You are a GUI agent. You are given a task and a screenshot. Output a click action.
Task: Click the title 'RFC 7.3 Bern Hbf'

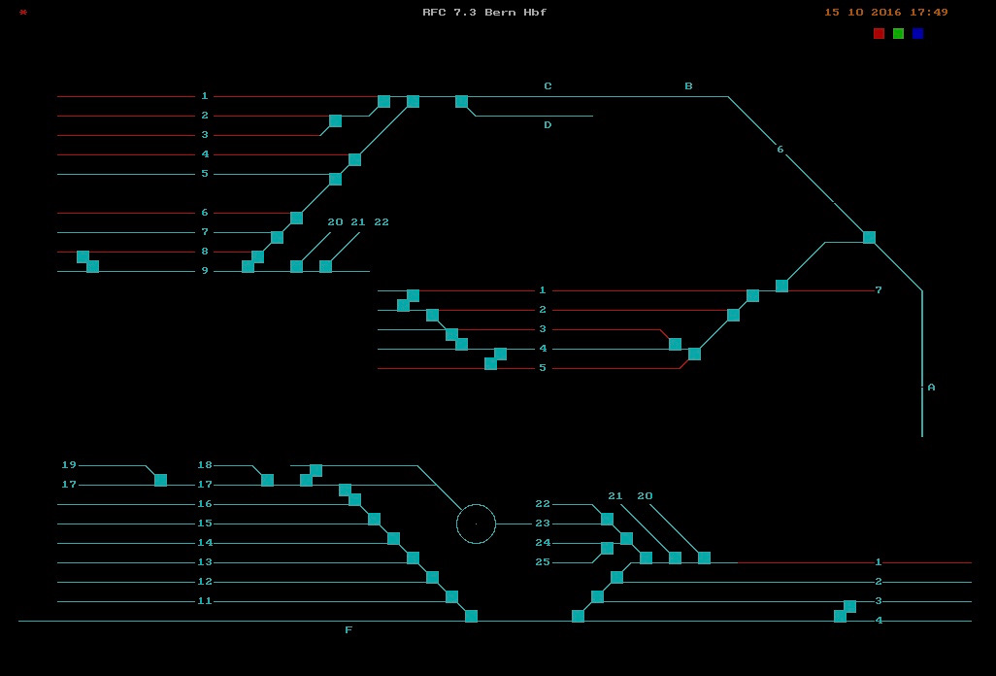point(484,12)
